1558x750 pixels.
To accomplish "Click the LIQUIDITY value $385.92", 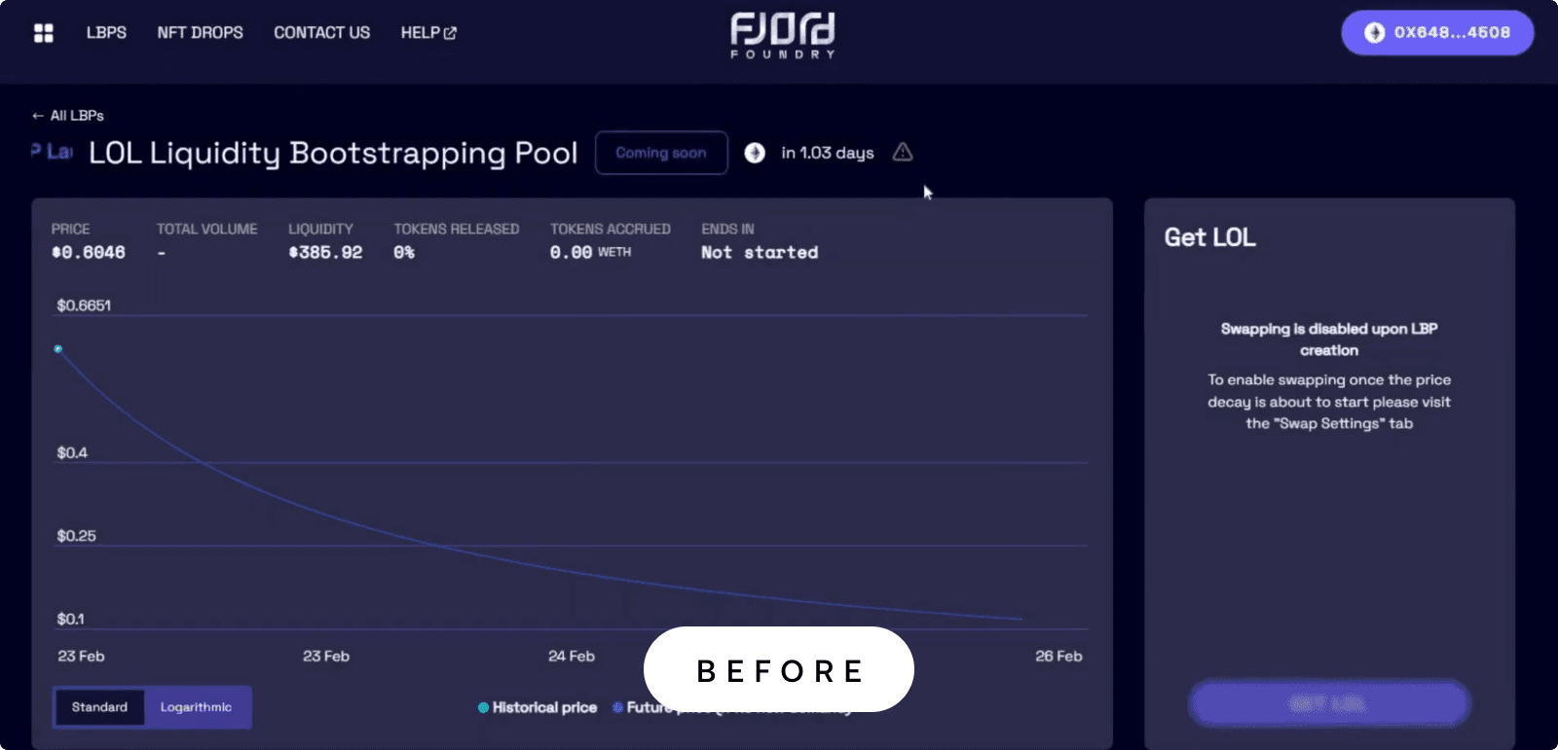I will [325, 253].
